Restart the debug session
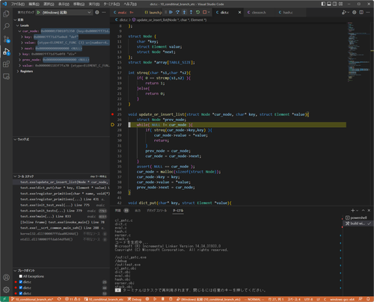 pos(197,12)
